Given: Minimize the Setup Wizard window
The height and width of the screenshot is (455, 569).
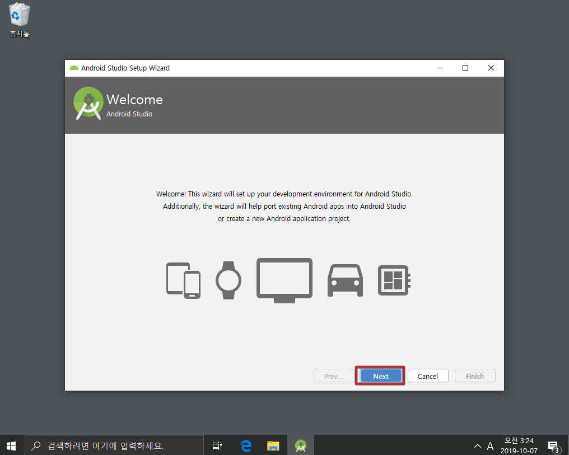Looking at the screenshot, I should coord(440,68).
